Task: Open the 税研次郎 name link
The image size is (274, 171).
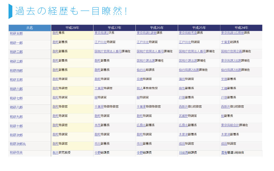Action: [16, 135]
